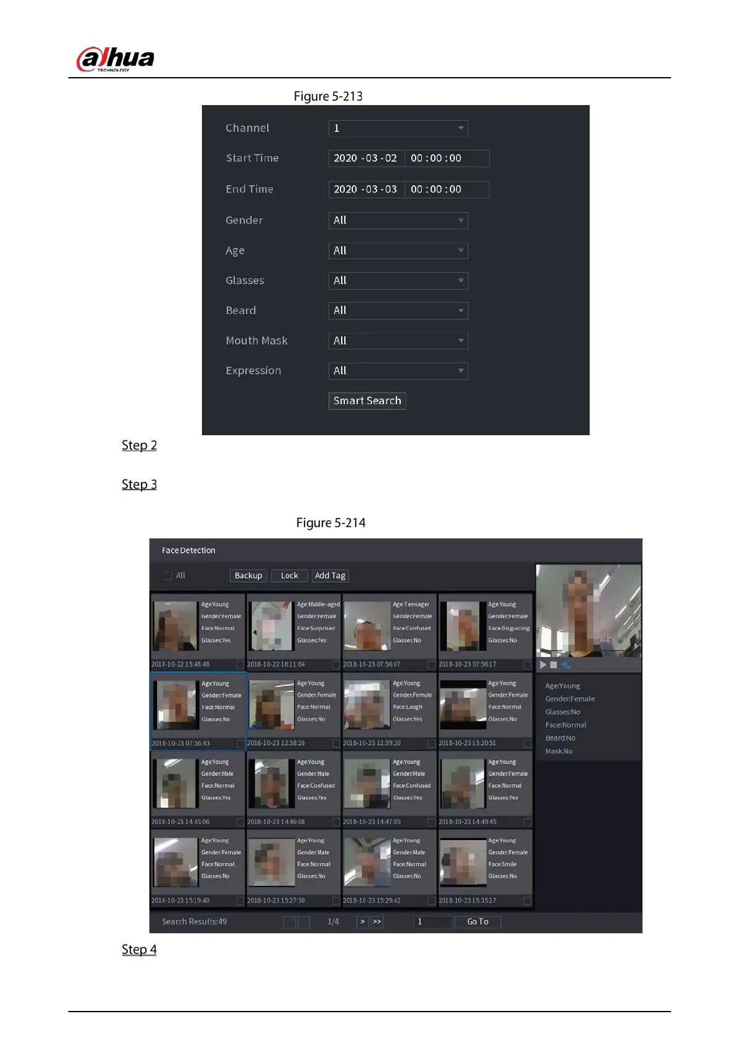Click the Backup button
Screen dimensions: 740x1047
(x=249, y=576)
